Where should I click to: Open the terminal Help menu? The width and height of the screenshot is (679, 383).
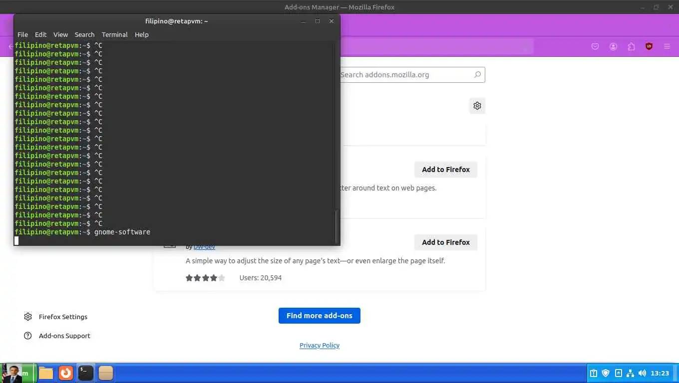coord(142,34)
